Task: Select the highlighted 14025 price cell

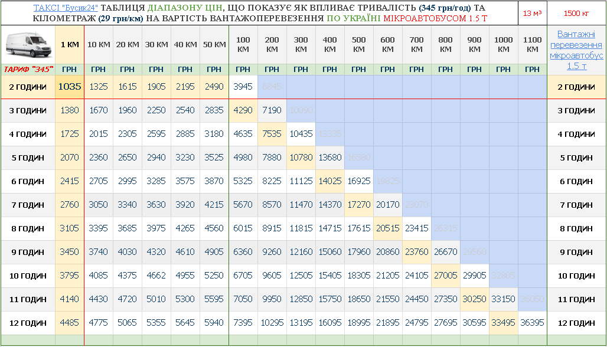Action: click(x=329, y=181)
